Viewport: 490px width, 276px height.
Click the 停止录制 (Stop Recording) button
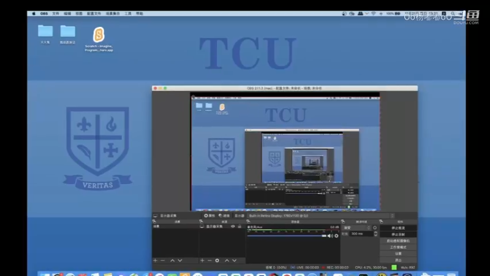[x=398, y=234]
